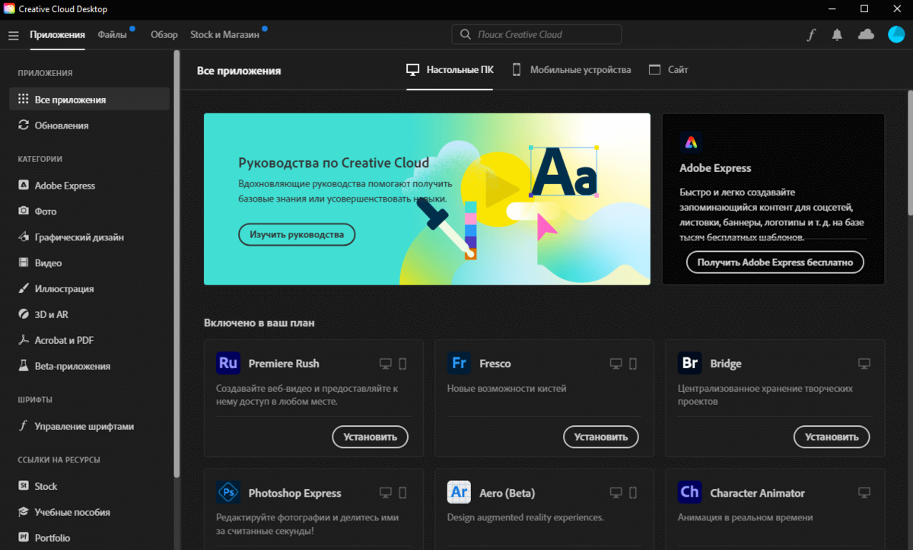Click the Premiere Rush app icon
The width and height of the screenshot is (913, 550).
(x=228, y=364)
